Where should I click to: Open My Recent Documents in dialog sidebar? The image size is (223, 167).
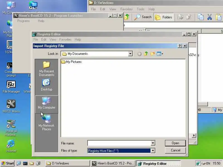click(x=47, y=69)
